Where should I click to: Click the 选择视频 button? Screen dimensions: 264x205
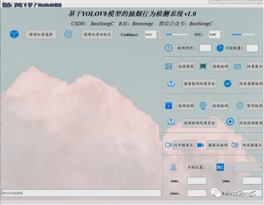click(186, 106)
